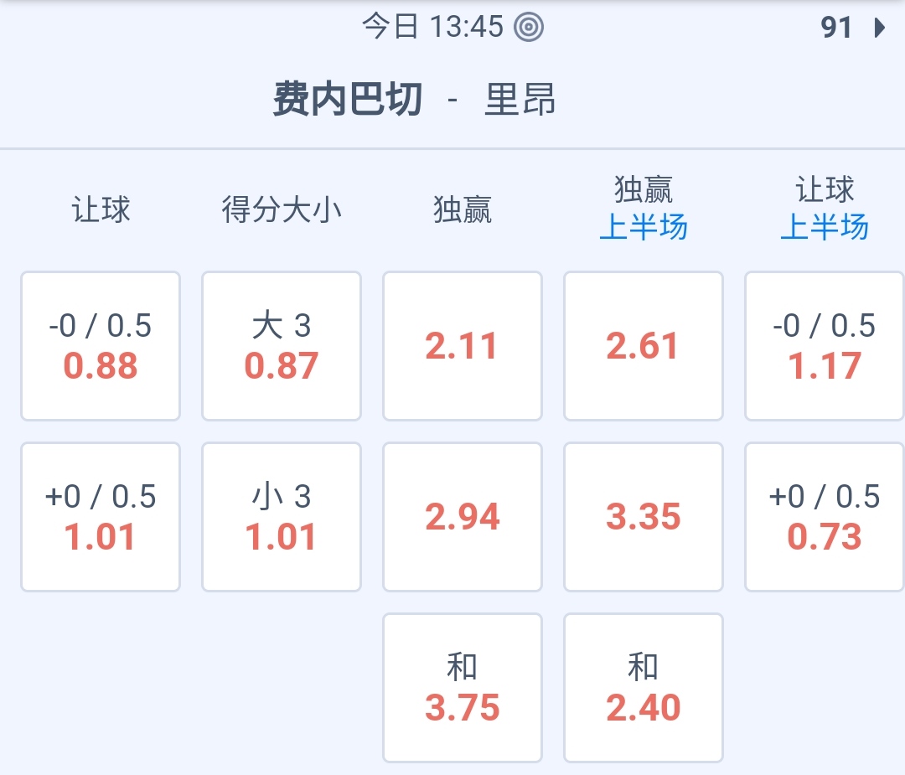Choose first-half win odds 2.61
Viewport: 905px width, 775px height.
click(x=644, y=346)
